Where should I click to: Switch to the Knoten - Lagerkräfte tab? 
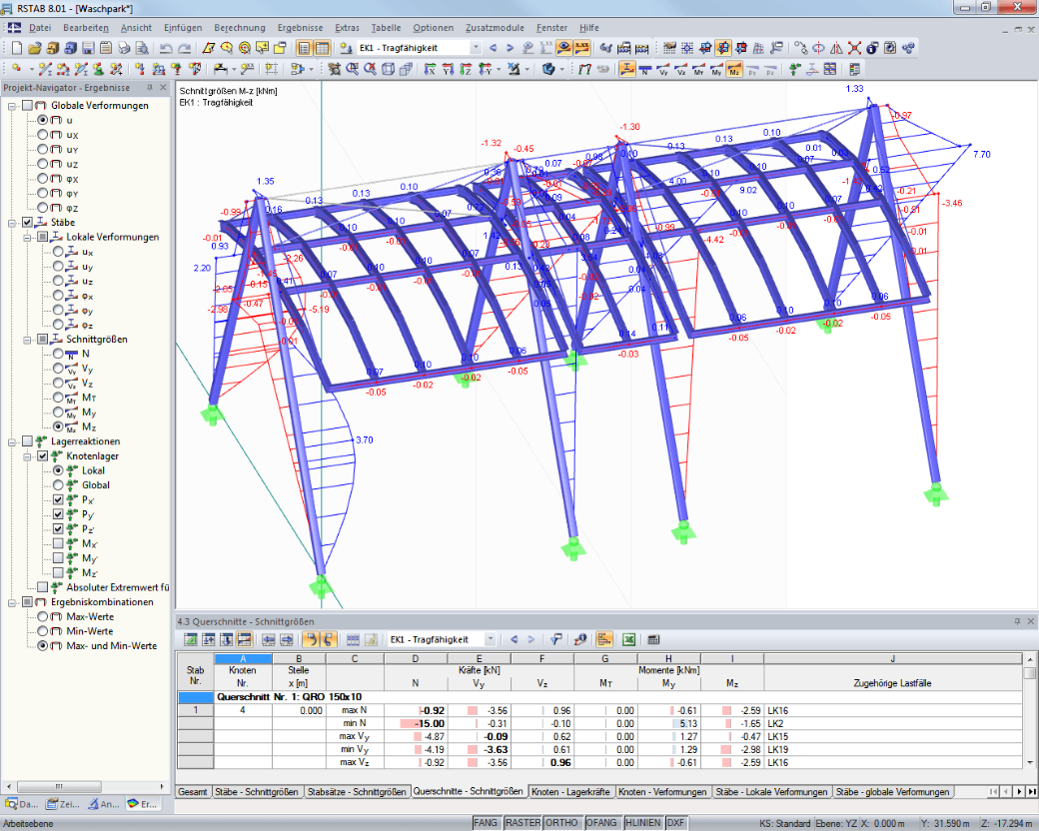pyautogui.click(x=570, y=791)
